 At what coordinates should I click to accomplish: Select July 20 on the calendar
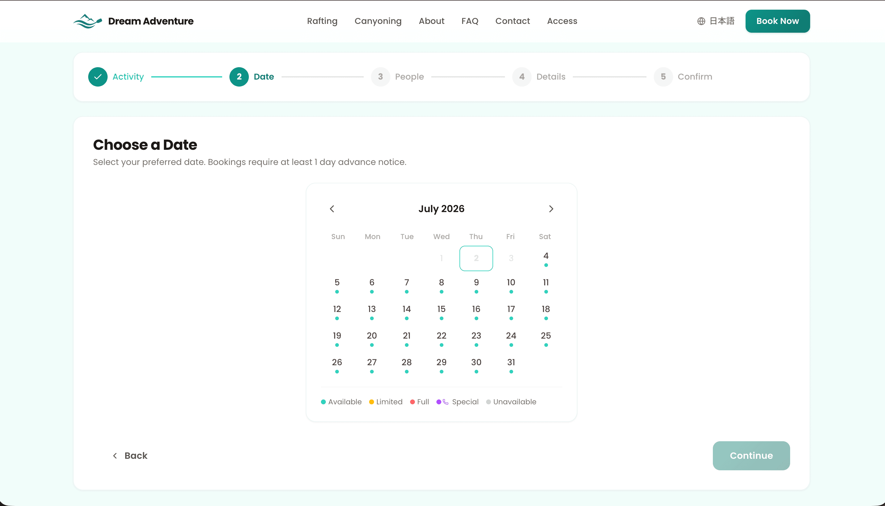point(372,338)
